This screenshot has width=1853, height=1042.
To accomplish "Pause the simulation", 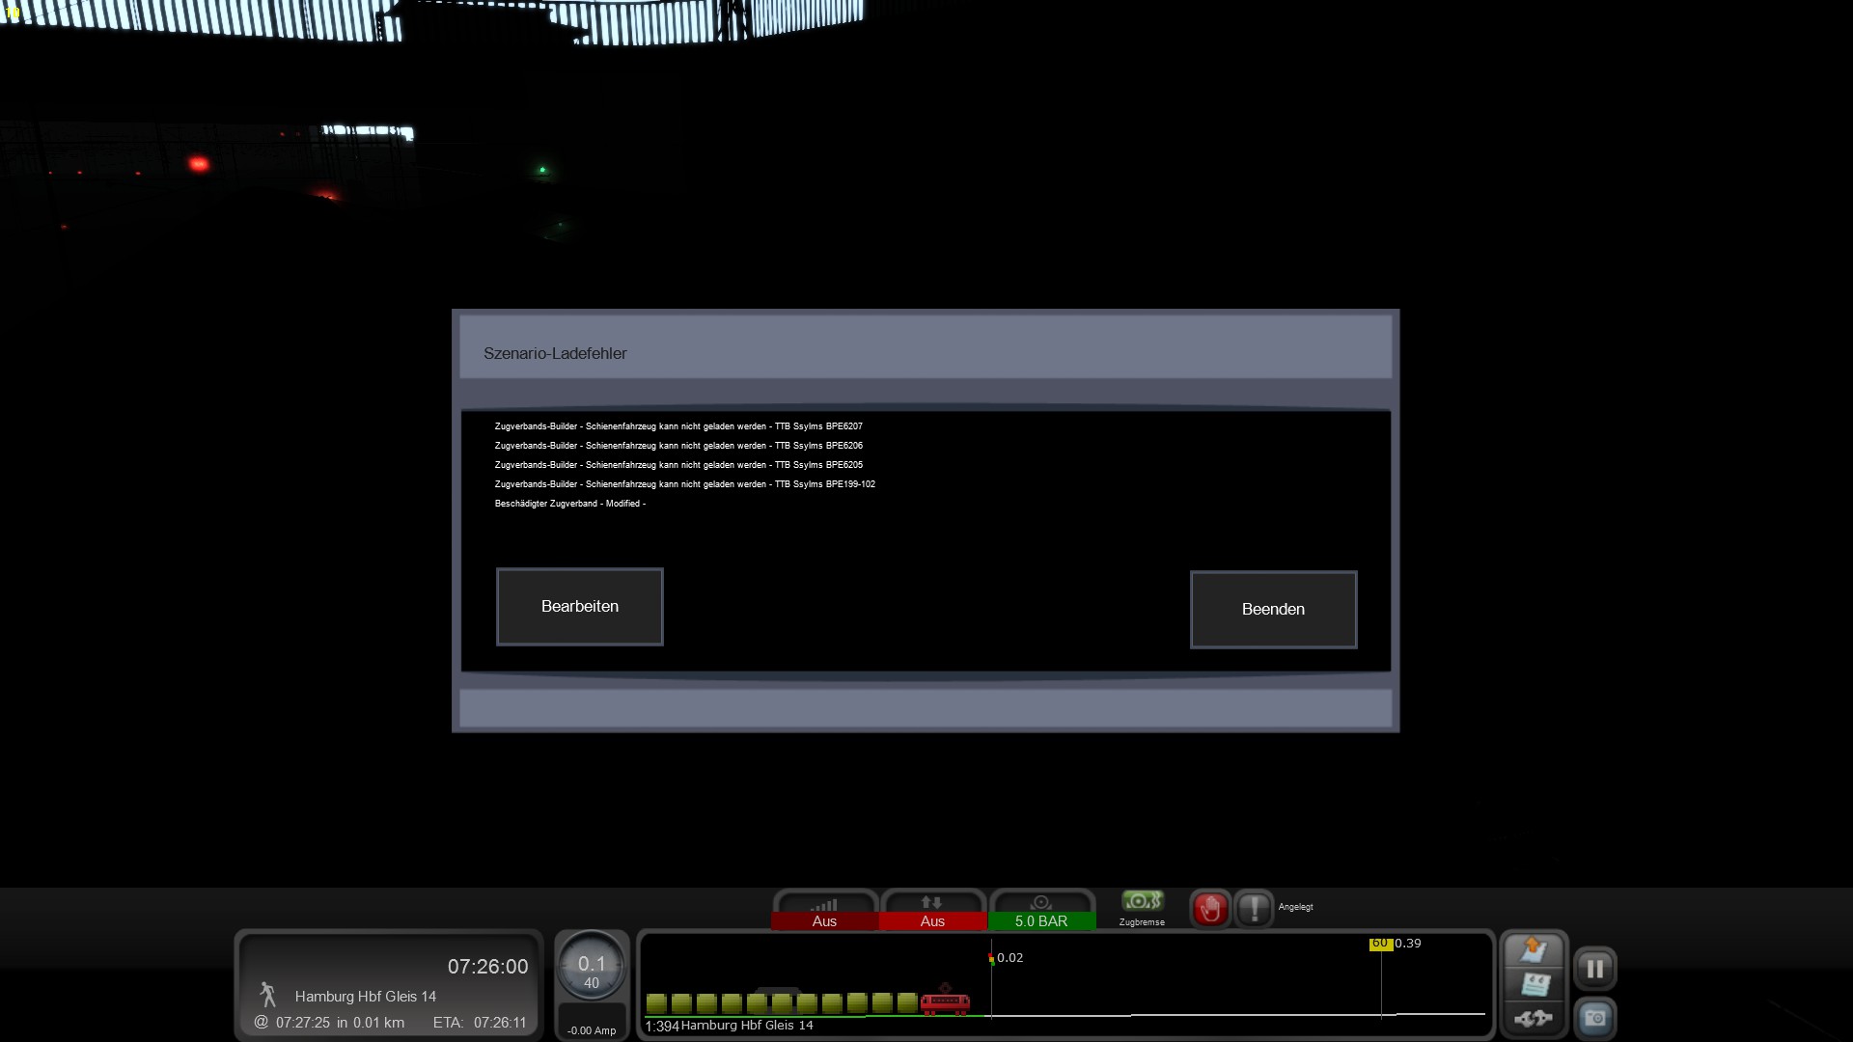I will (1594, 968).
